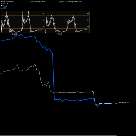Click the blue OBV legend swatch

pos(2,8)
